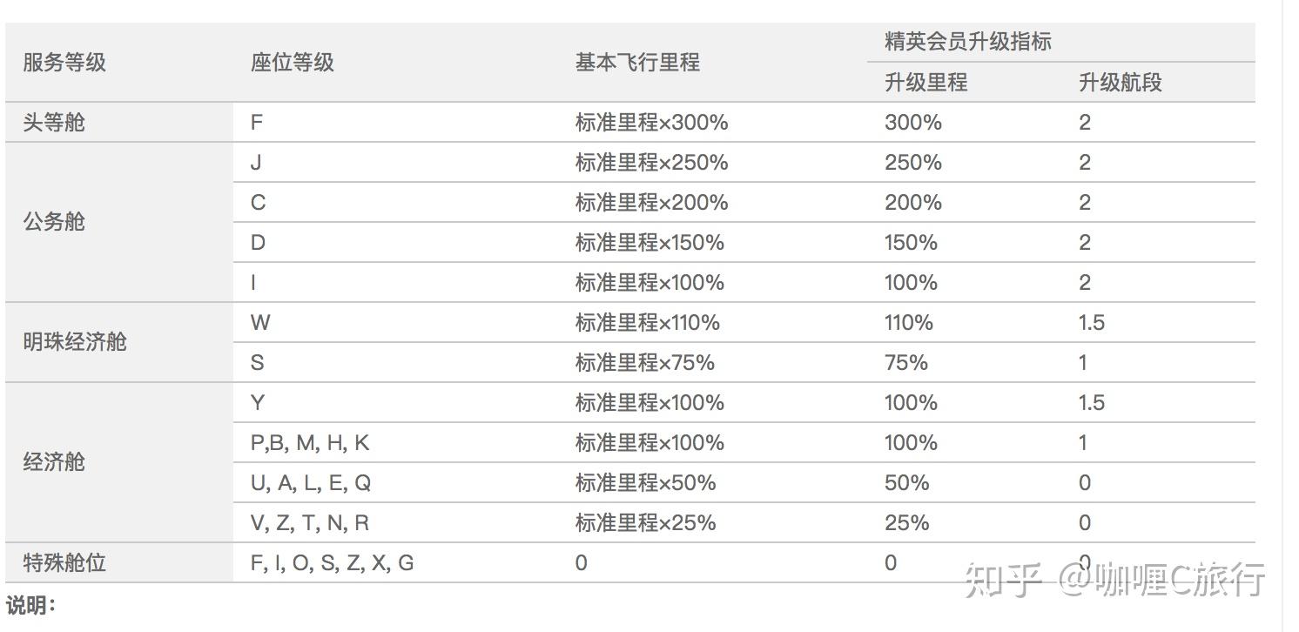Image resolution: width=1299 pixels, height=632 pixels.
Task: Click the 升级航段 sub-header
Action: tap(1121, 83)
